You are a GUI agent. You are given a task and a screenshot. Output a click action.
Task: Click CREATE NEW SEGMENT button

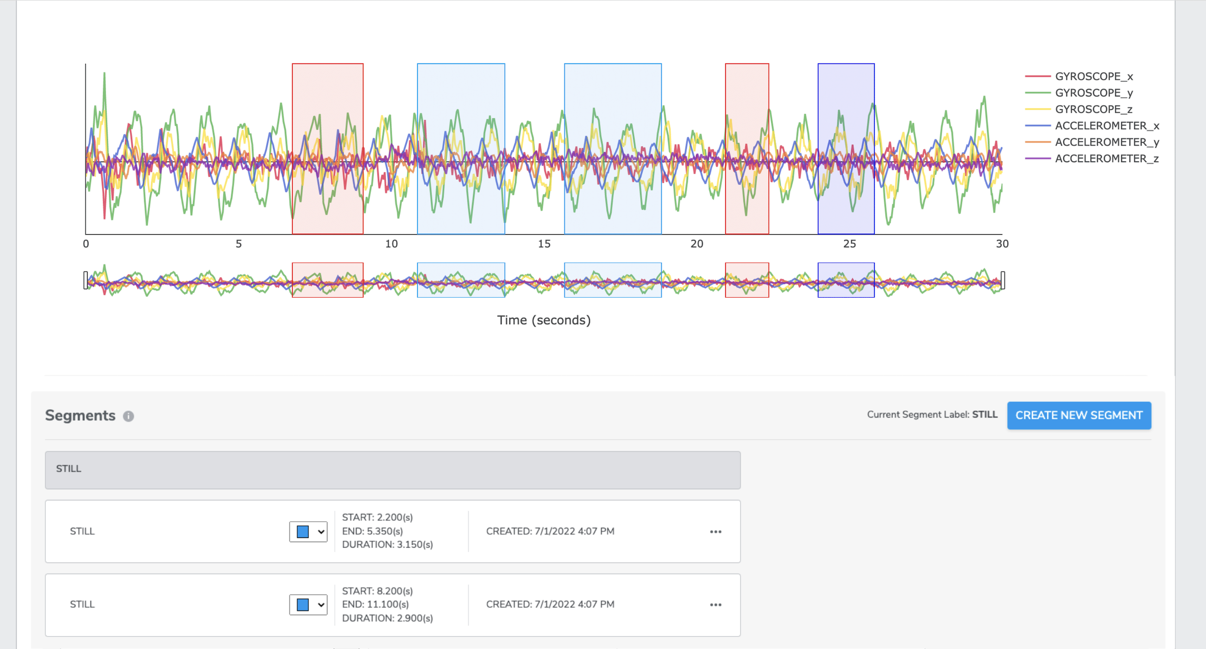pos(1079,415)
